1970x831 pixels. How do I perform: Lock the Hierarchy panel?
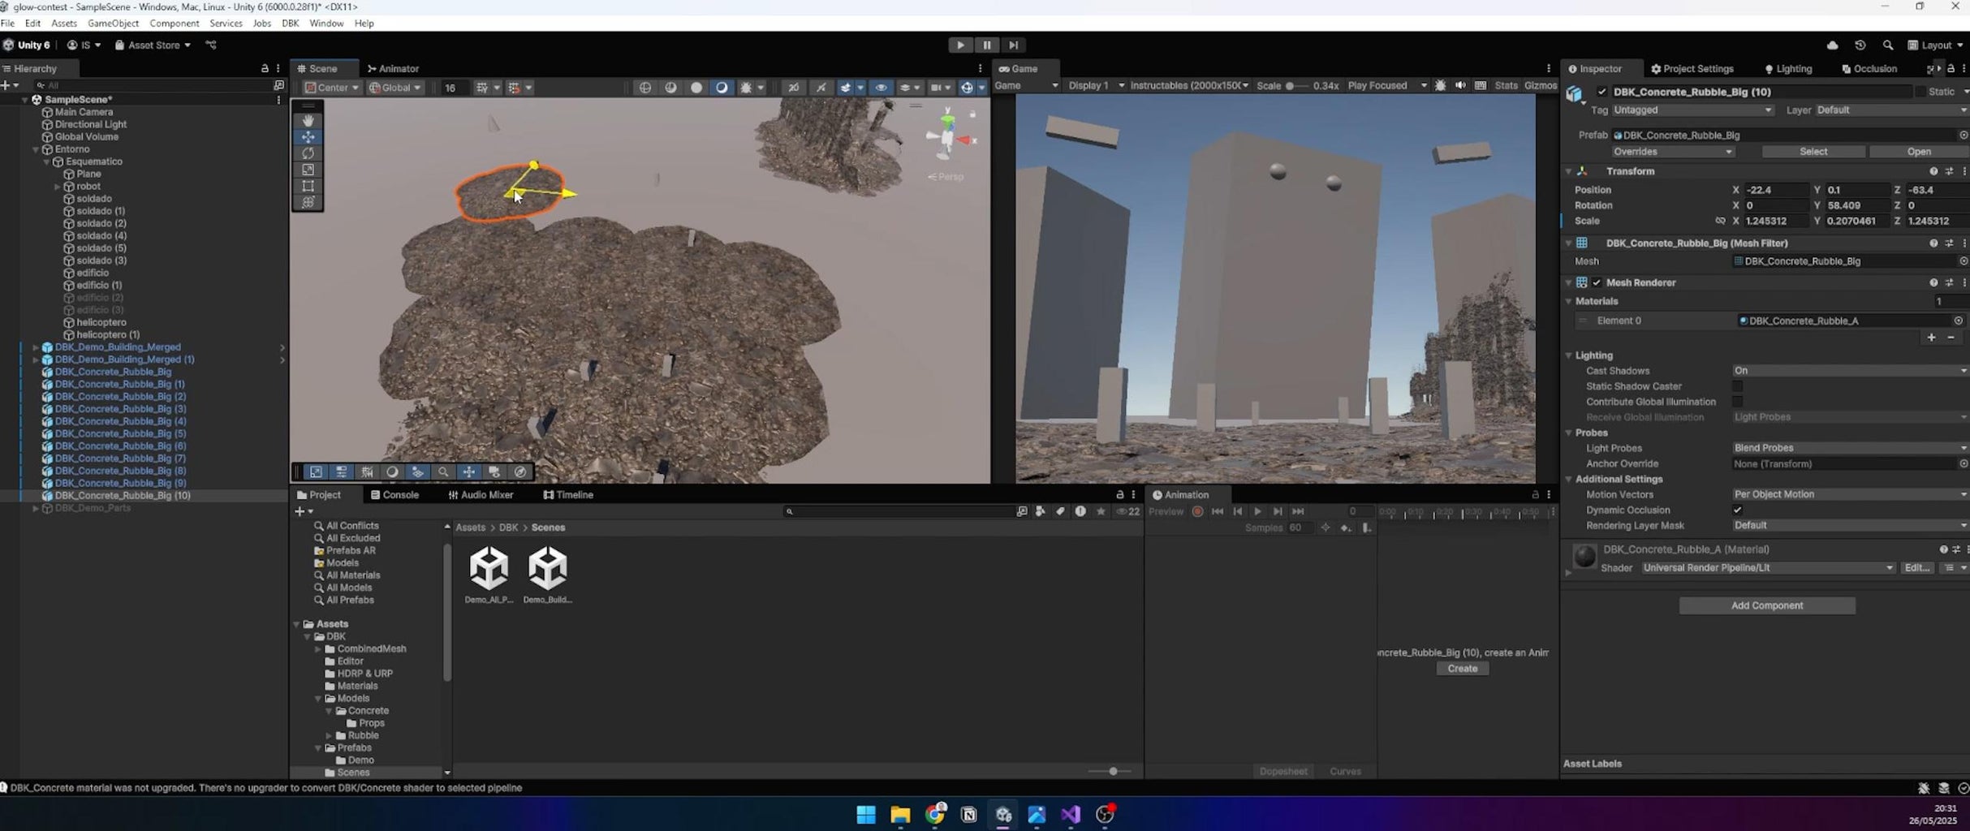(265, 68)
